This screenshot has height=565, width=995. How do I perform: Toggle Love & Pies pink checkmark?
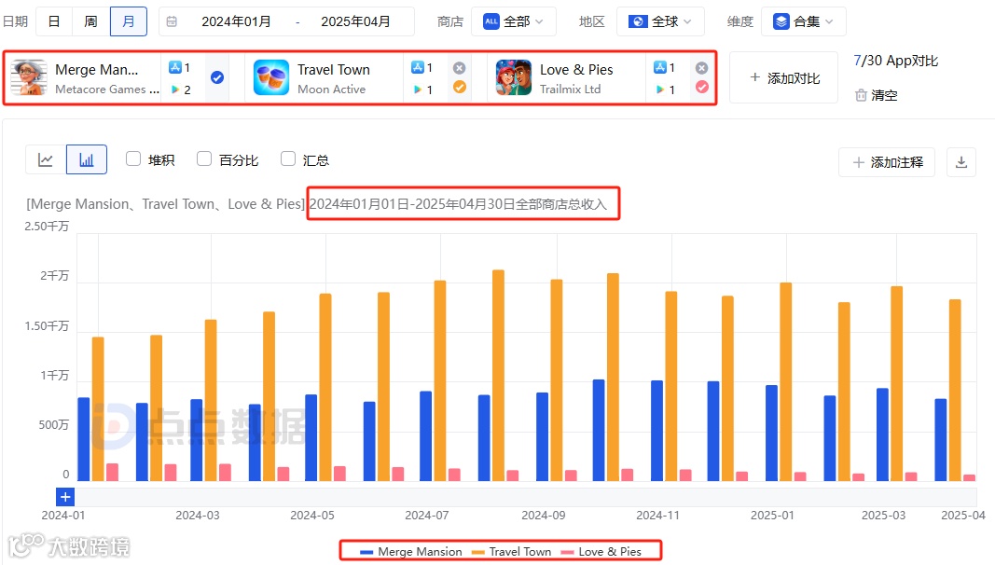pyautogui.click(x=702, y=87)
